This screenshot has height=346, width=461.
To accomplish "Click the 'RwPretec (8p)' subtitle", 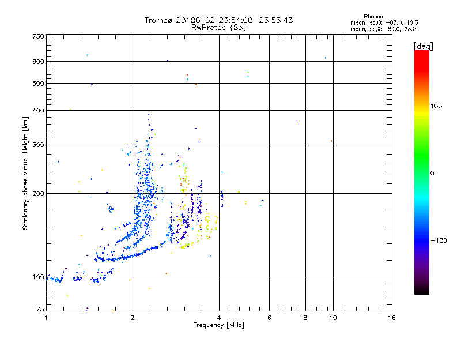I will pos(218,28).
